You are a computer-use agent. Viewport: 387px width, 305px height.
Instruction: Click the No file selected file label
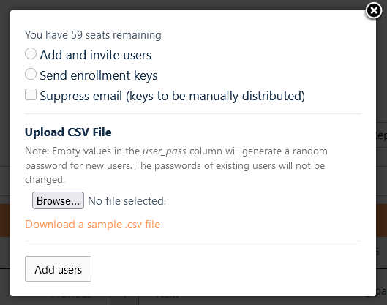click(127, 201)
